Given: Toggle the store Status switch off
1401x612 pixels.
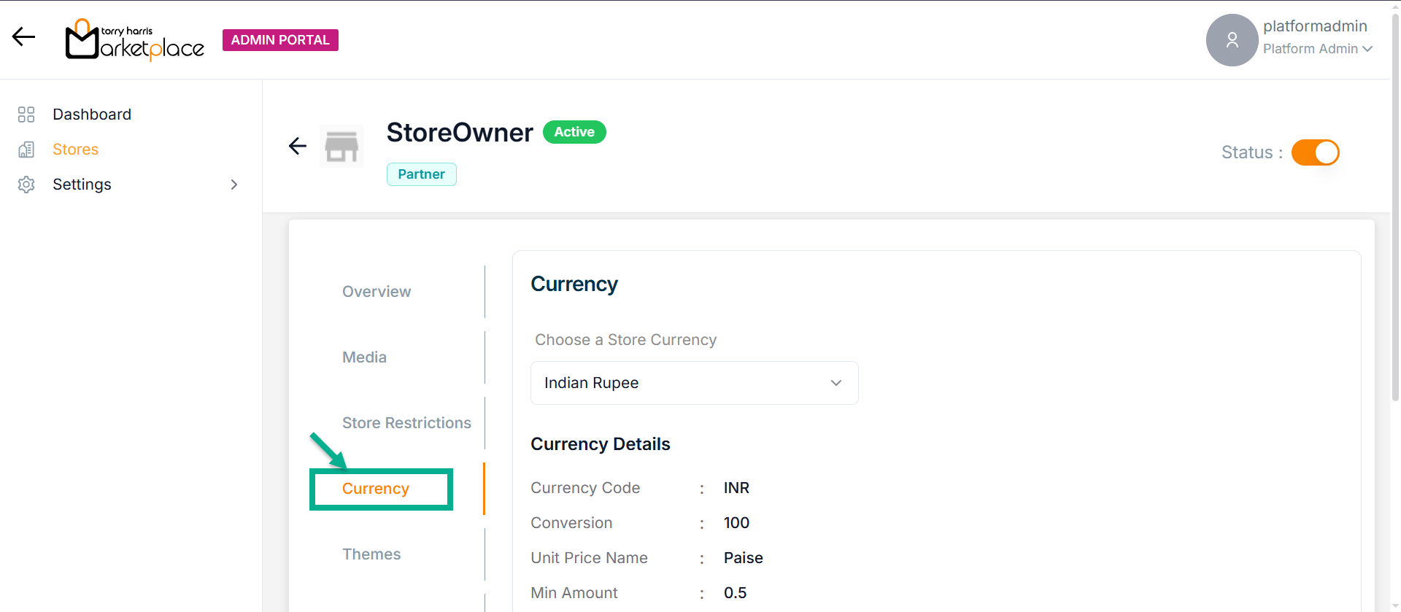Looking at the screenshot, I should click(x=1315, y=152).
